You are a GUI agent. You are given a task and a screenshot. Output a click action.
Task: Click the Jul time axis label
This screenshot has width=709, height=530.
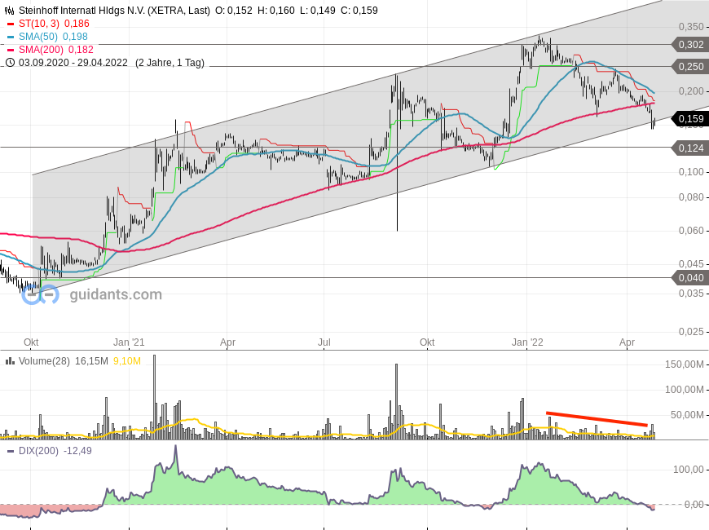(324, 342)
